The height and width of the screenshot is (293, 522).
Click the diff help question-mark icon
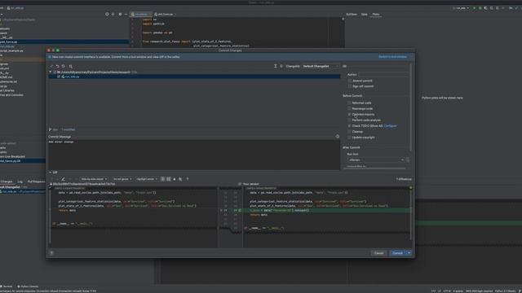click(188, 179)
